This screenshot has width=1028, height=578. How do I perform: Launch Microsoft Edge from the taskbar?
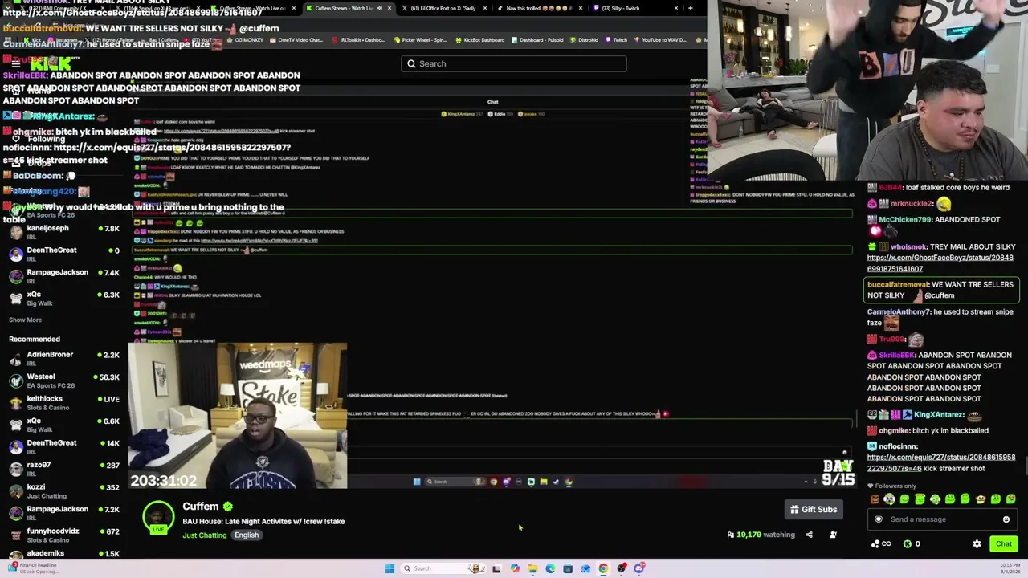[x=550, y=568]
